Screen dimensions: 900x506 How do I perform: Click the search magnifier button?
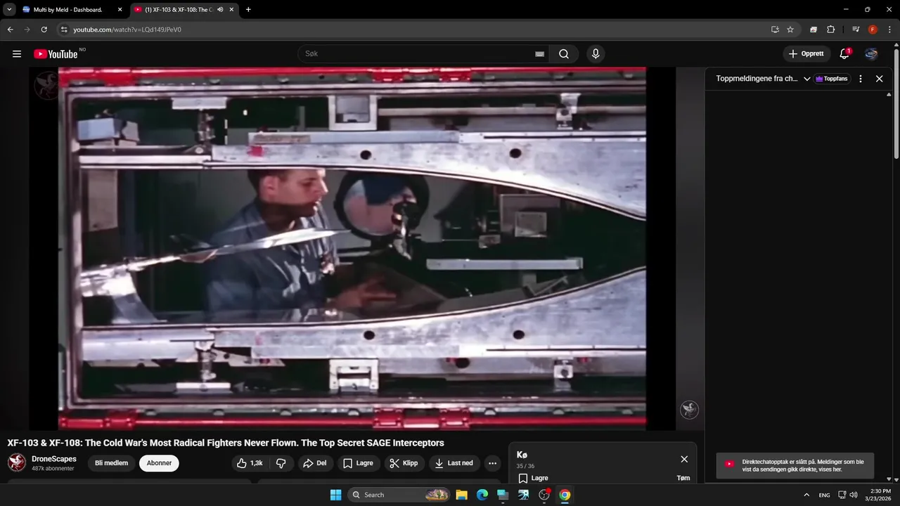564,54
